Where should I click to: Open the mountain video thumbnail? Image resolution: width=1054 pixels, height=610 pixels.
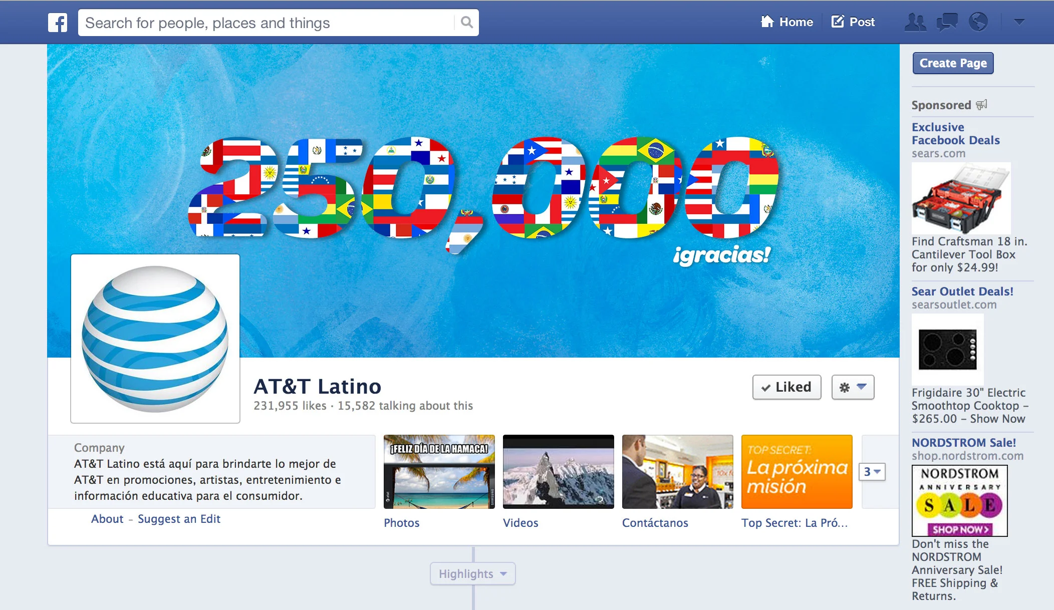point(559,472)
